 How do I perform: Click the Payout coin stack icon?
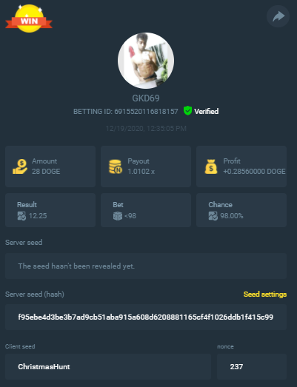coord(116,166)
